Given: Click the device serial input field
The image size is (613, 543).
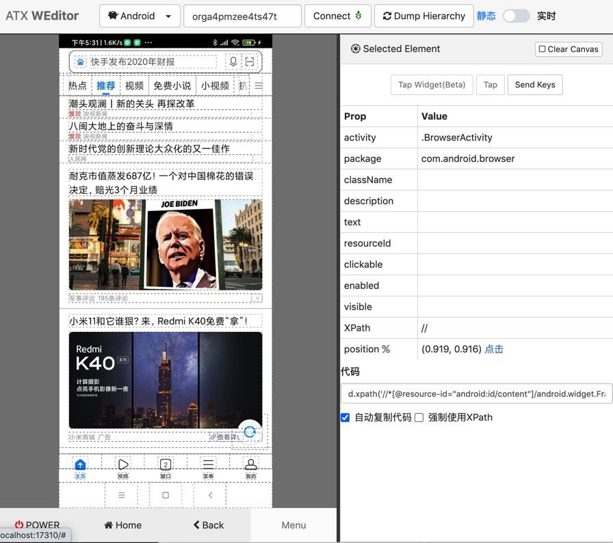Looking at the screenshot, I should click(x=242, y=16).
